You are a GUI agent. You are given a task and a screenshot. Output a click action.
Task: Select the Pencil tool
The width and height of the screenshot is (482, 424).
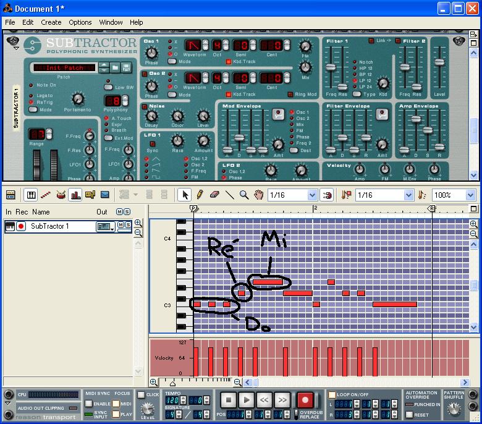pyautogui.click(x=200, y=195)
